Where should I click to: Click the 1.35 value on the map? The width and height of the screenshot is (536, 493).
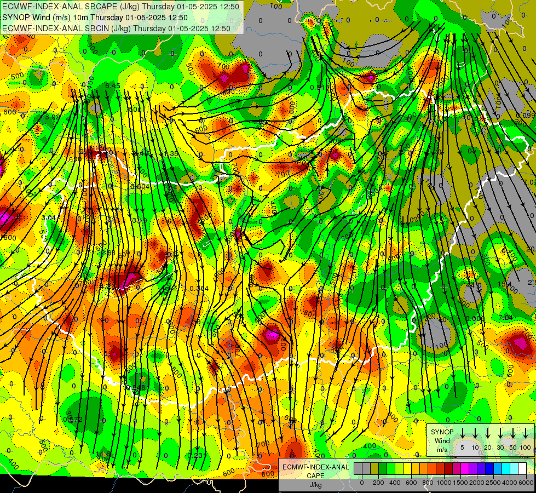click(x=171, y=154)
